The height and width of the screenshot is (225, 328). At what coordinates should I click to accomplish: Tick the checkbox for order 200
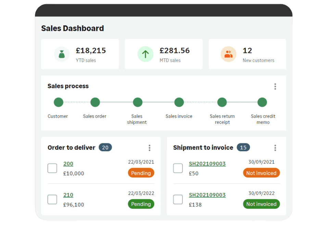pos(52,168)
